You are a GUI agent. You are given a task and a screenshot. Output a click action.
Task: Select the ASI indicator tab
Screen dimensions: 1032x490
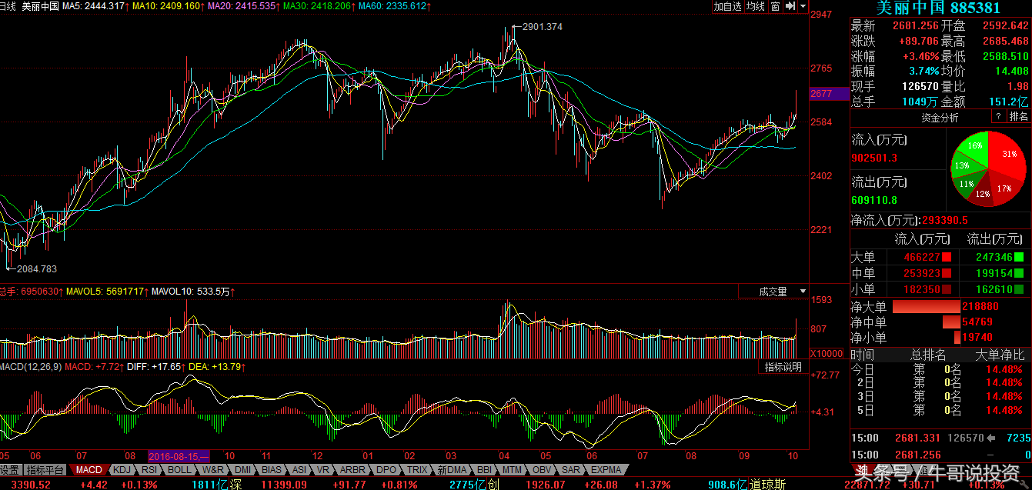coord(299,469)
